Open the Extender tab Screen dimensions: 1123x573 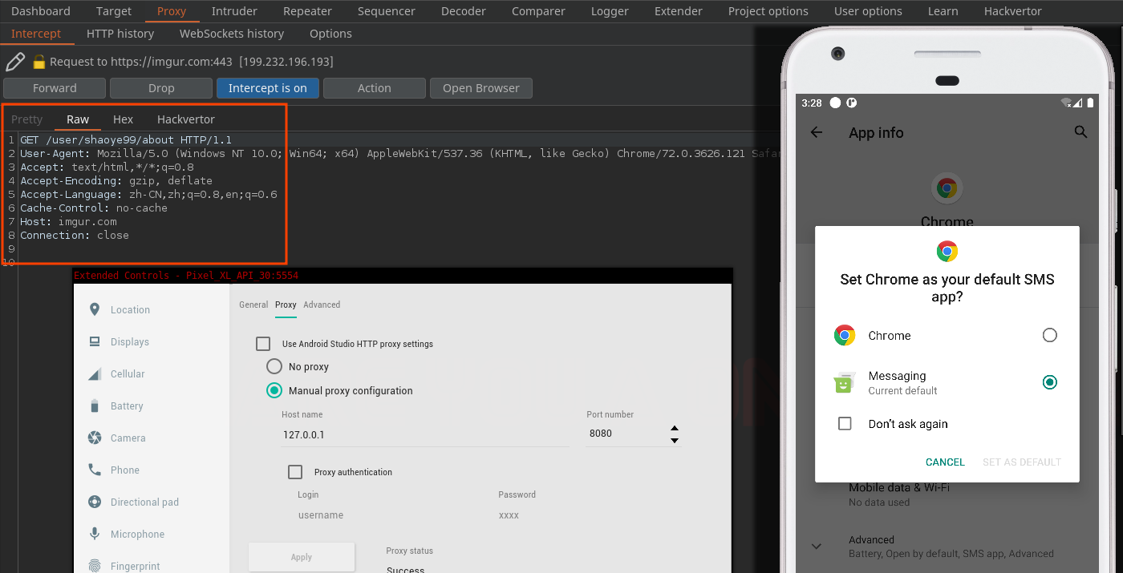pos(678,11)
